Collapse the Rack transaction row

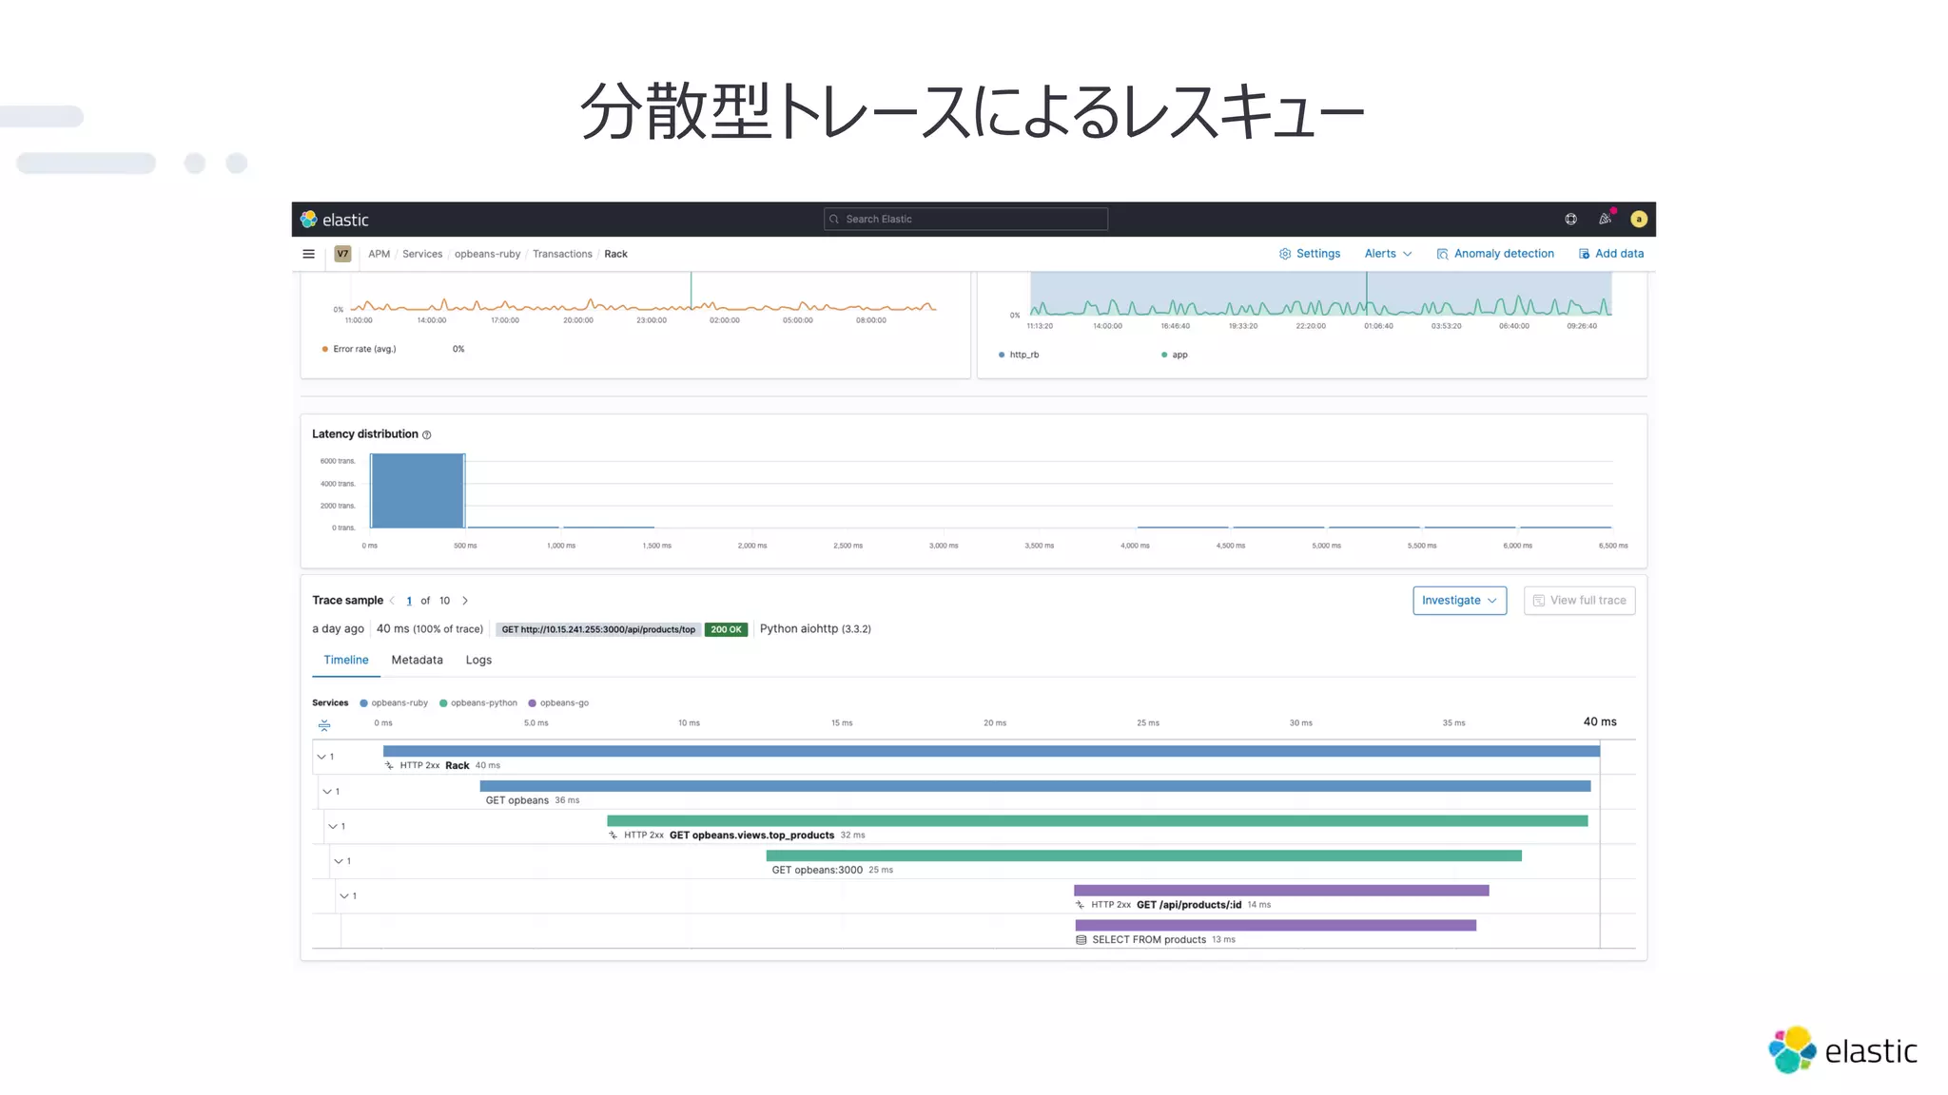click(x=321, y=757)
